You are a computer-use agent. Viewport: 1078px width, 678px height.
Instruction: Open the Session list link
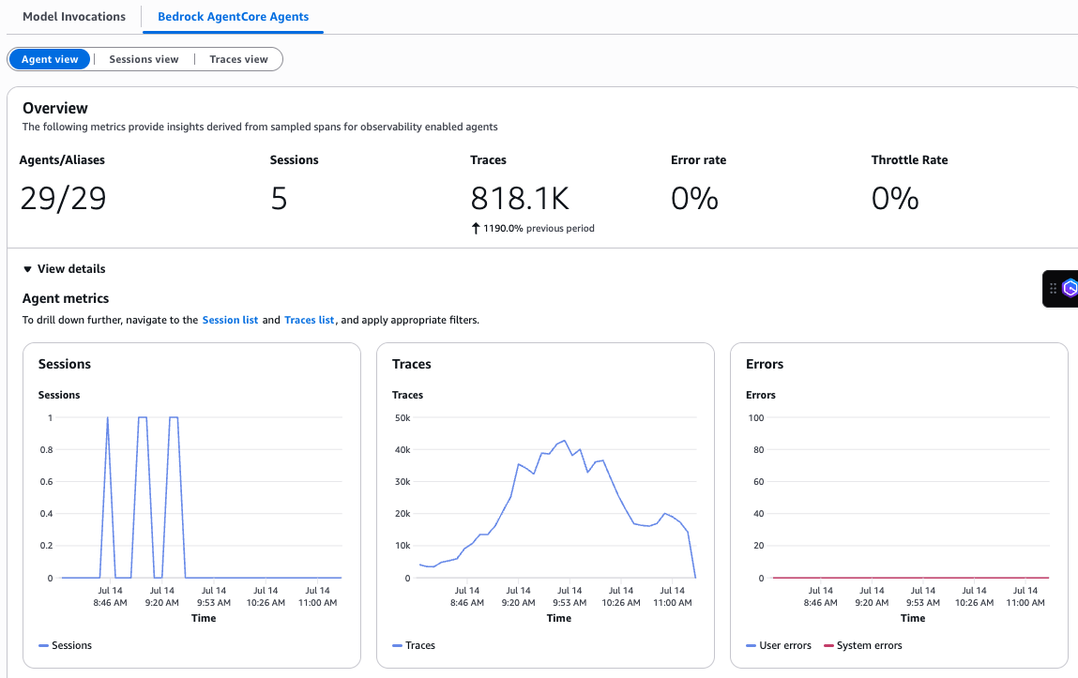[x=230, y=320]
